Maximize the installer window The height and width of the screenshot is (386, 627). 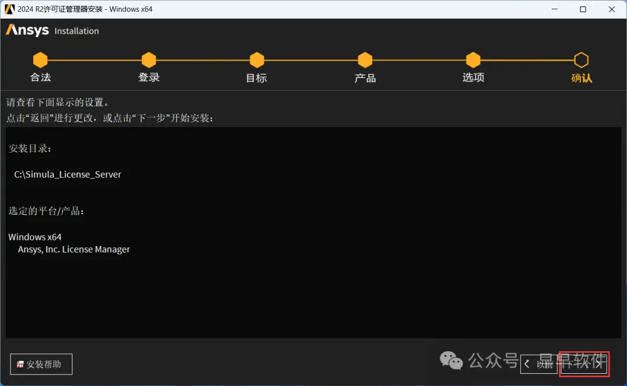[x=583, y=9]
